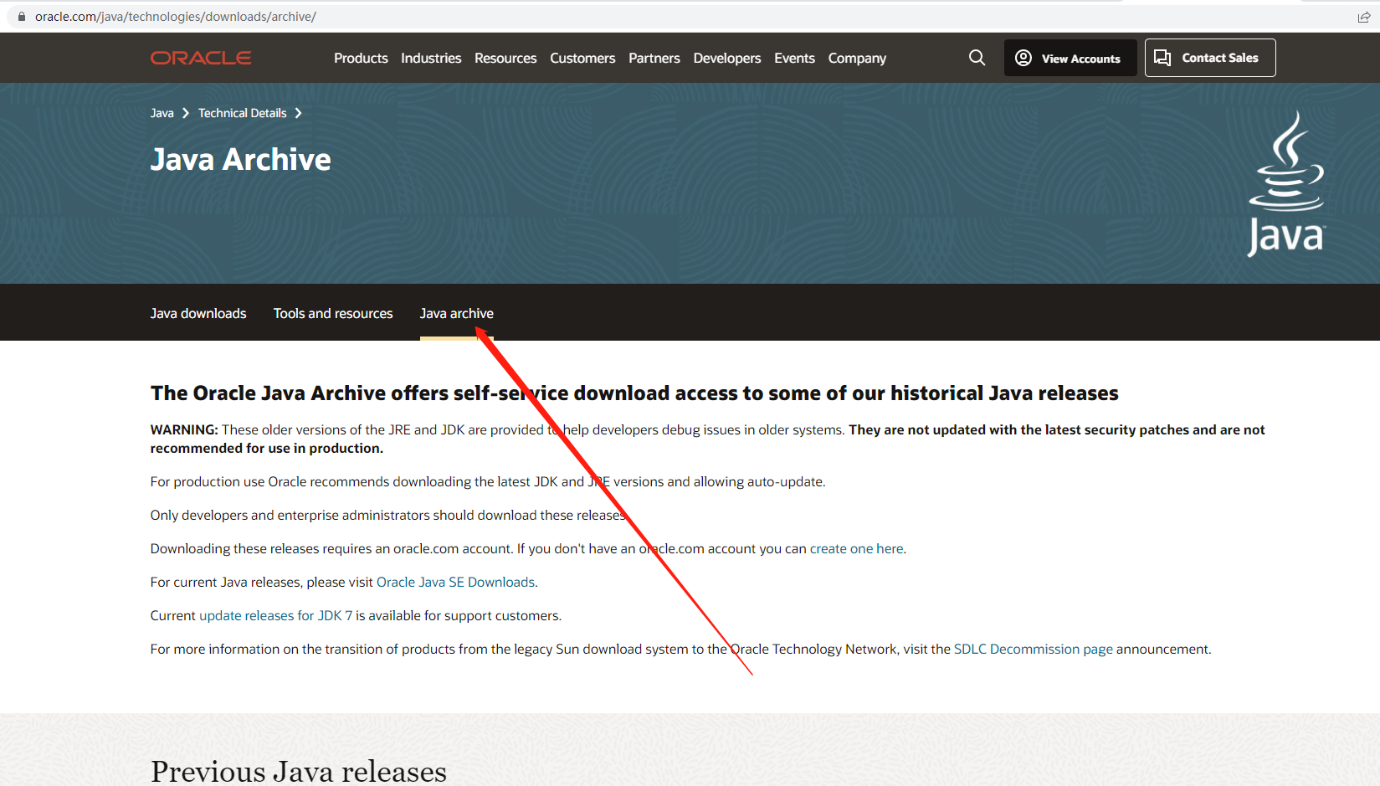Open the Products menu

(x=361, y=58)
